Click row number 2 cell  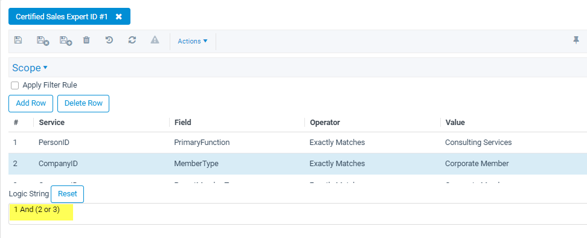15,164
